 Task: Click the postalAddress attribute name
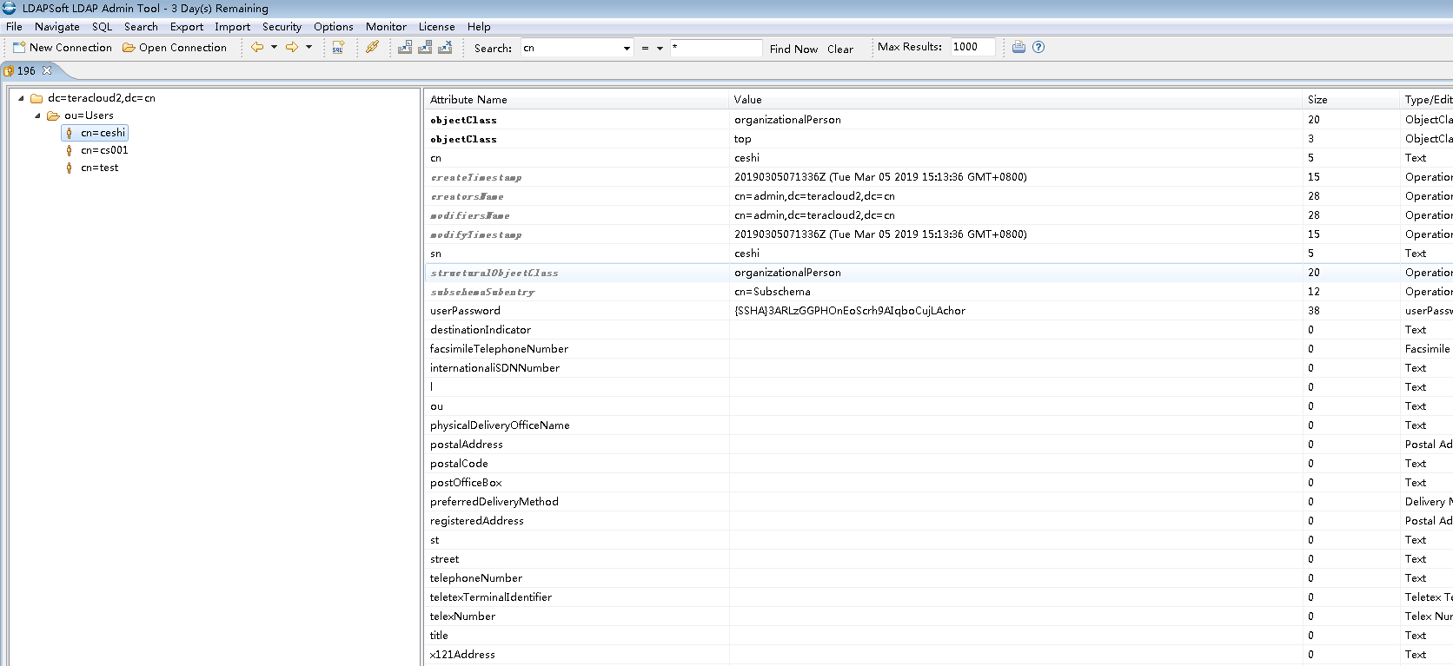pyautogui.click(x=467, y=445)
